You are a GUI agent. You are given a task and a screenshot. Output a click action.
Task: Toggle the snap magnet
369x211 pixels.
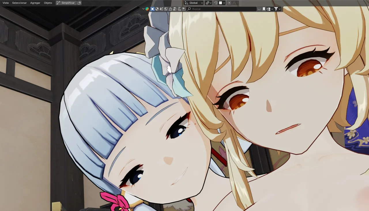pyautogui.click(x=216, y=3)
